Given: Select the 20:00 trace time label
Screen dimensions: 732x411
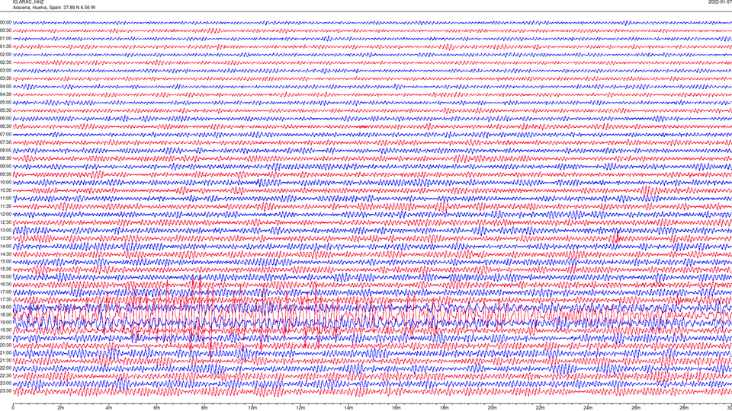Looking at the screenshot, I should coord(6,337).
